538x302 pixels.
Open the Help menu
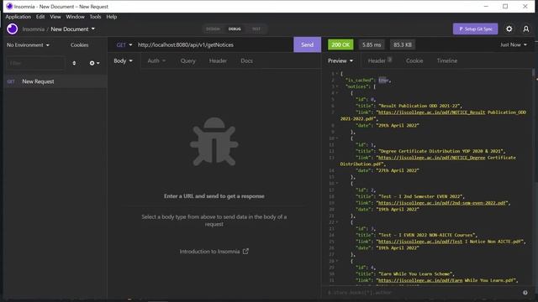[112, 17]
